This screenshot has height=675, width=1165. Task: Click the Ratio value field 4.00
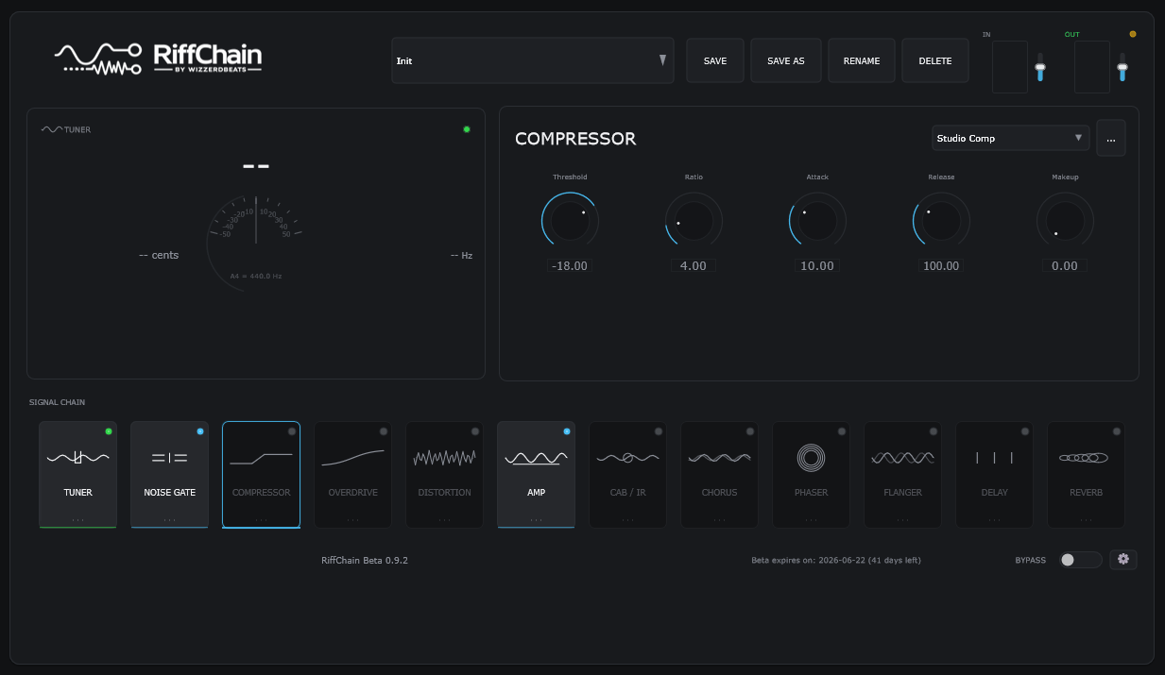[x=694, y=266]
